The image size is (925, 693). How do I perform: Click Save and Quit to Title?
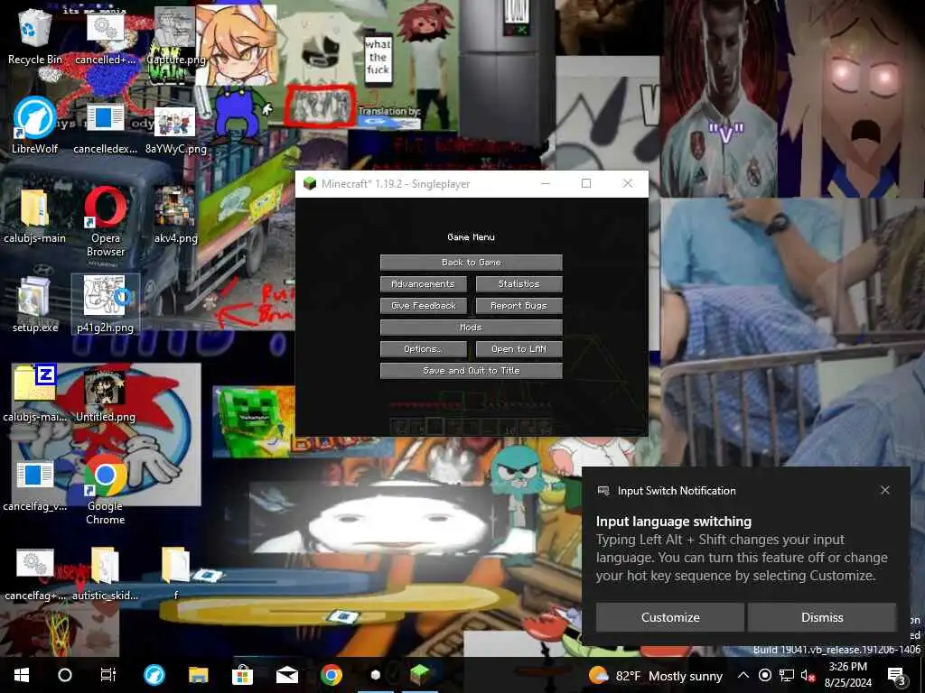pos(471,371)
